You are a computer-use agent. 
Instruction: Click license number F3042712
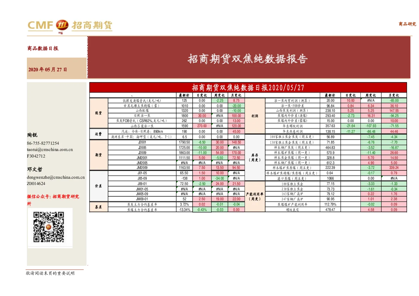[36, 156]
